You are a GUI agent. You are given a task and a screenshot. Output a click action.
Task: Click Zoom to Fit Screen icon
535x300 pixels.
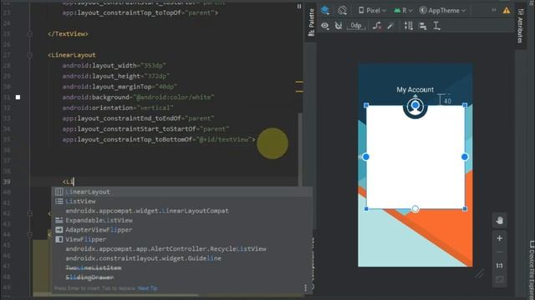click(x=499, y=280)
